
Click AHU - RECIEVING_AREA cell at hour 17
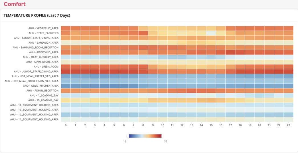coord(230,52)
